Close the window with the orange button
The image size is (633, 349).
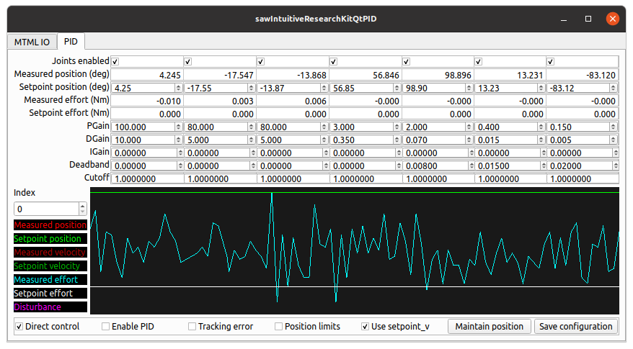pos(612,19)
